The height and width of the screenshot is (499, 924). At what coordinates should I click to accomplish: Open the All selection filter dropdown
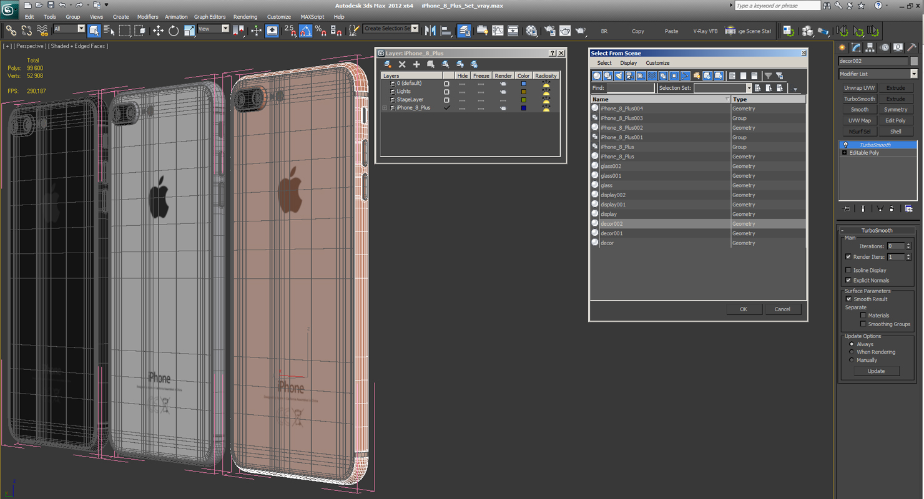pyautogui.click(x=81, y=29)
